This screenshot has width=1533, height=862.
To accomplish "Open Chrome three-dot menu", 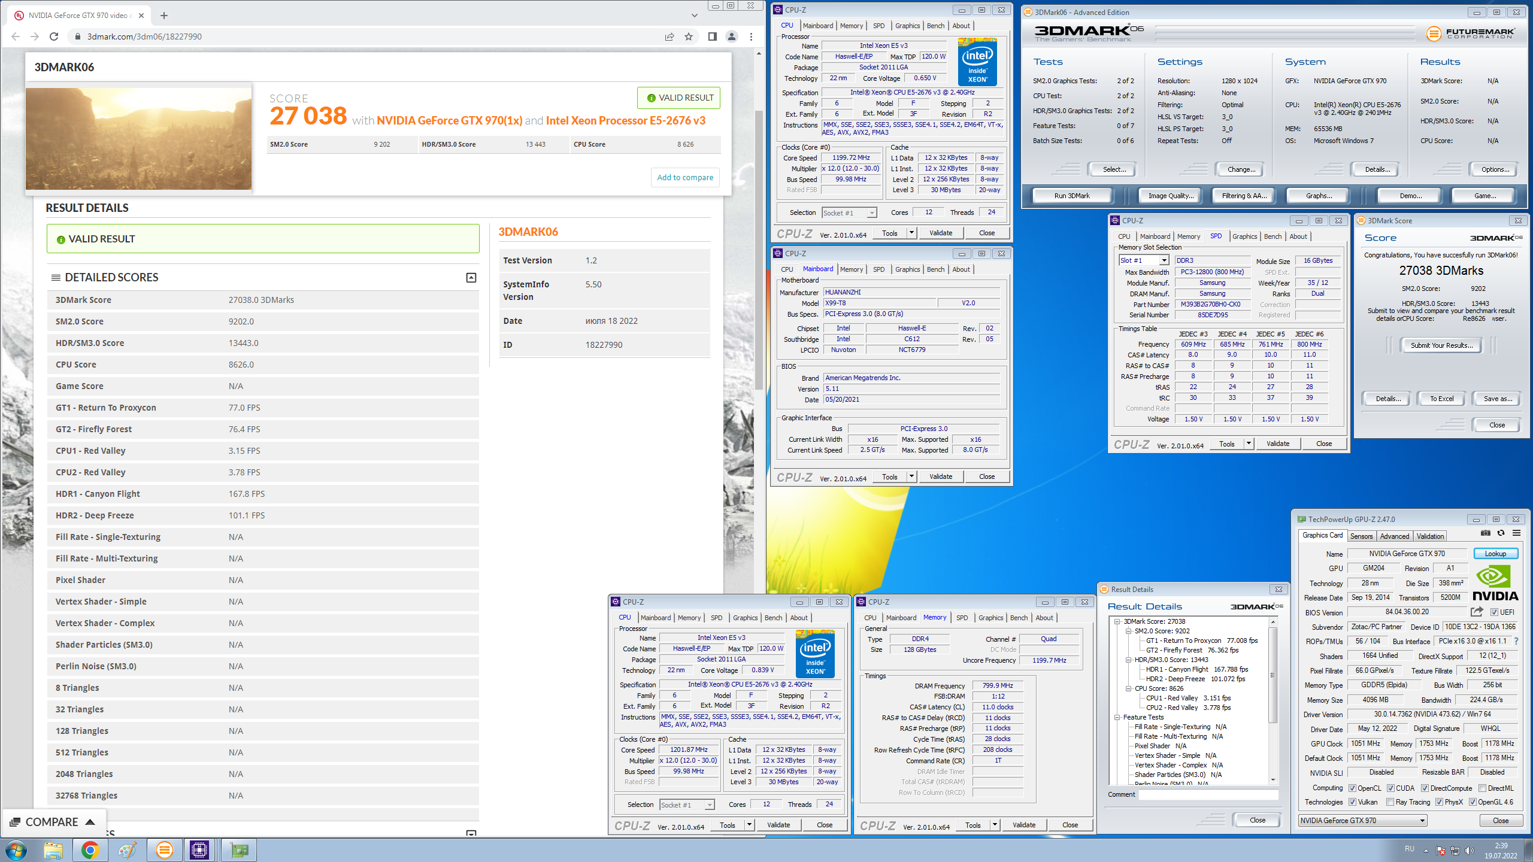I will 751,37.
